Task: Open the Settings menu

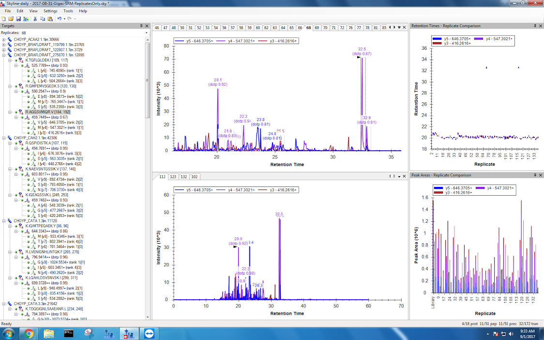Action: (50, 11)
